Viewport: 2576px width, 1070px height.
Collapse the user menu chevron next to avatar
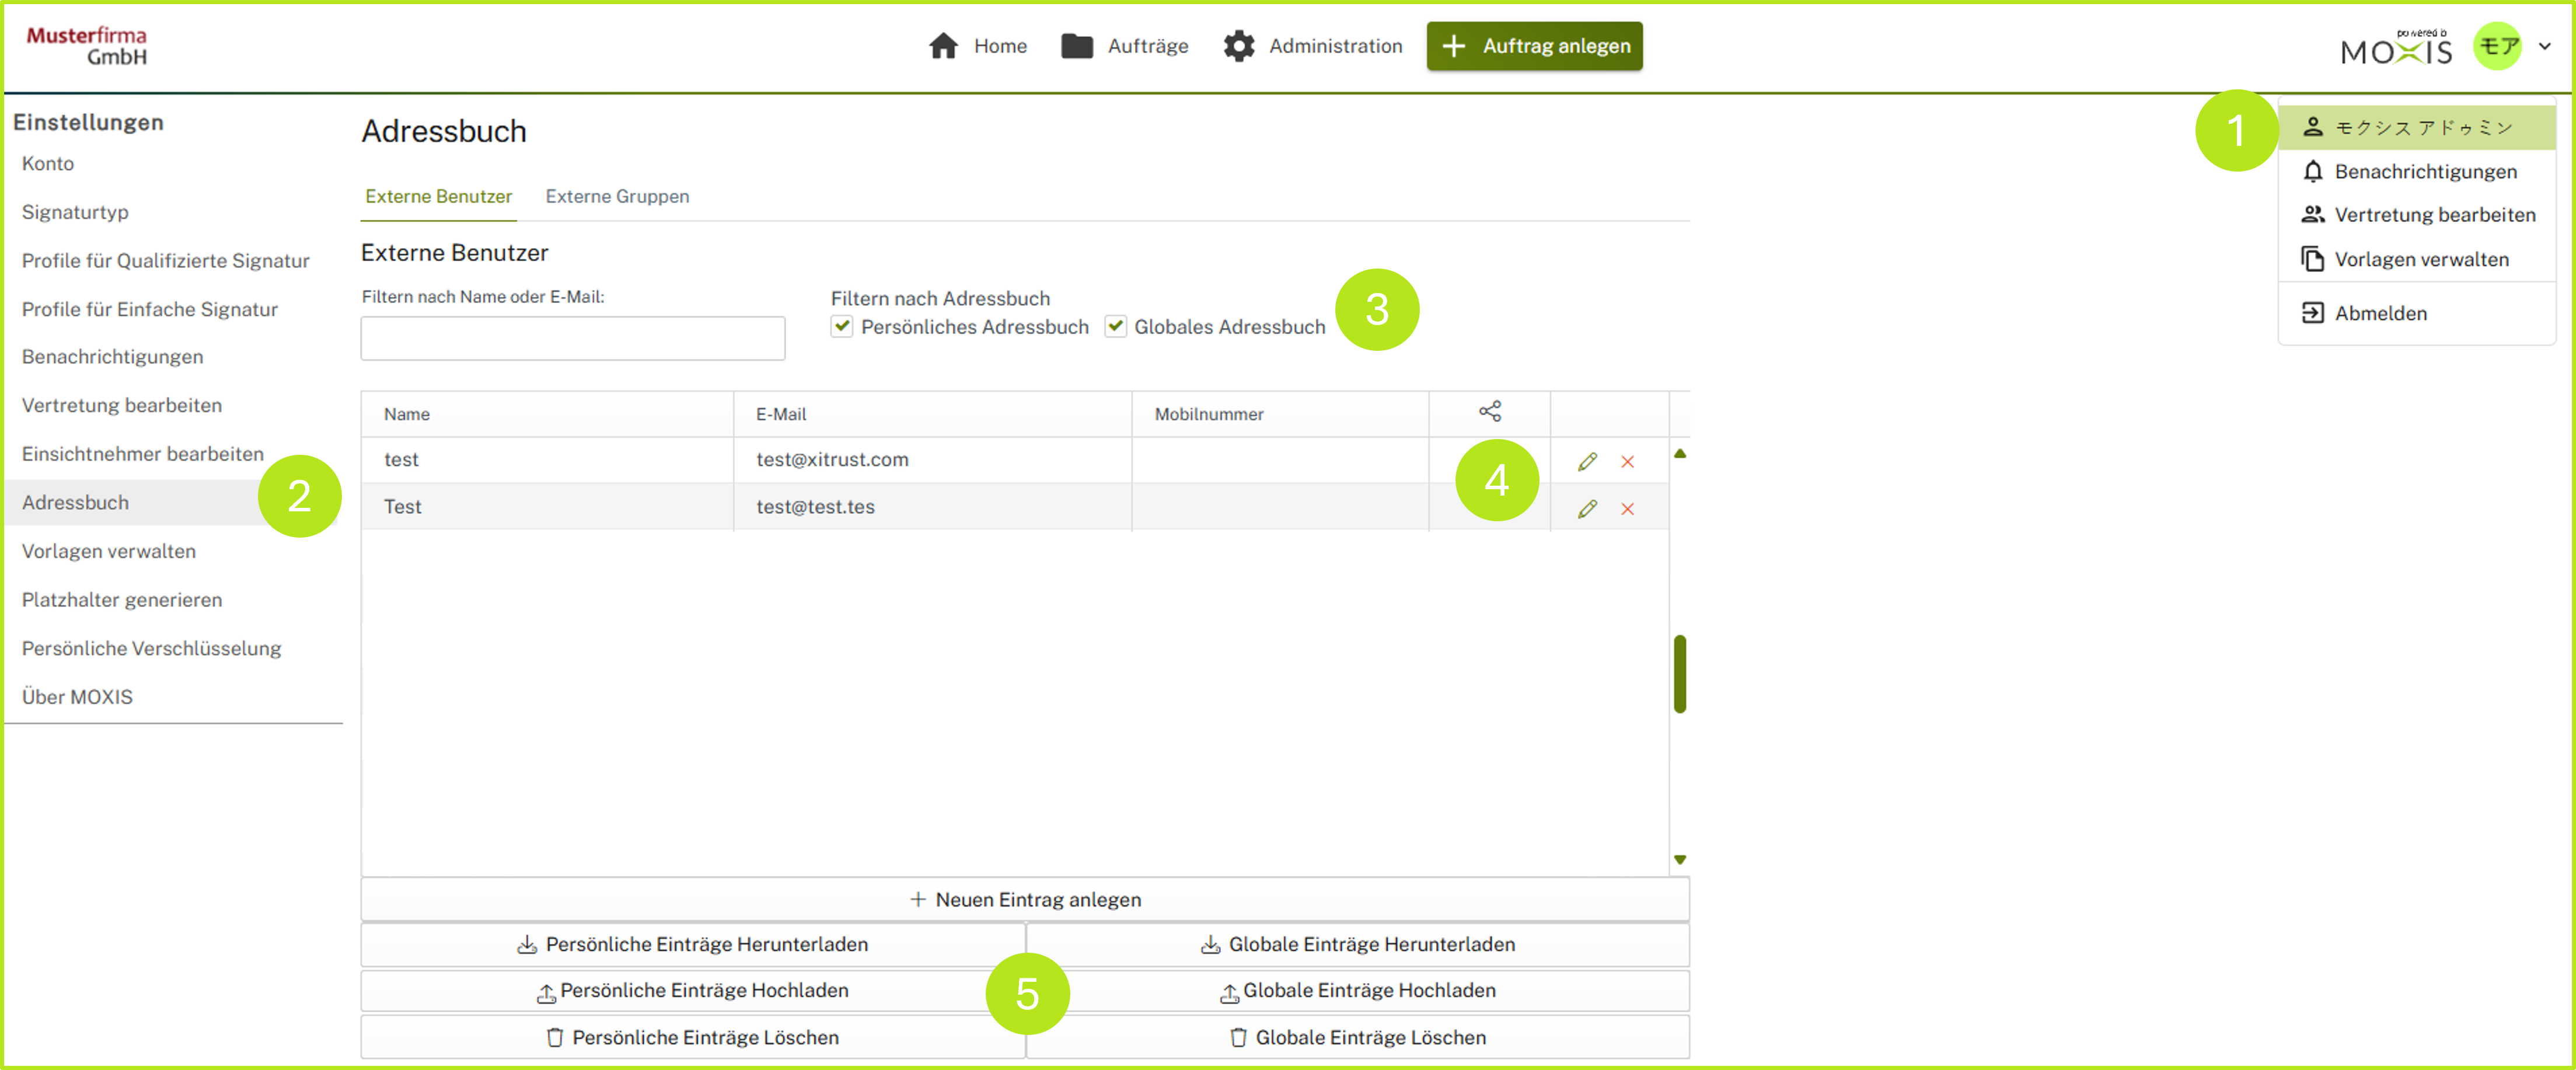2545,46
